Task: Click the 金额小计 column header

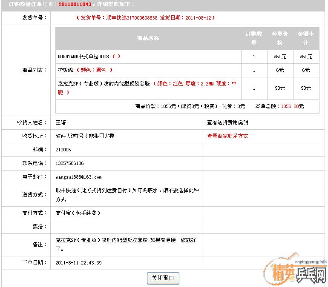Action: click(306, 38)
